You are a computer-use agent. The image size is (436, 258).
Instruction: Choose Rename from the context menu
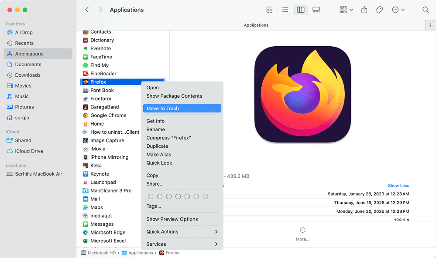(x=182, y=129)
